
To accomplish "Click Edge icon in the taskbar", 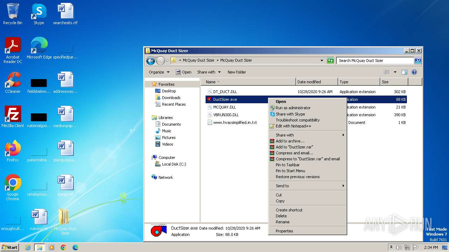I will point(75,247).
